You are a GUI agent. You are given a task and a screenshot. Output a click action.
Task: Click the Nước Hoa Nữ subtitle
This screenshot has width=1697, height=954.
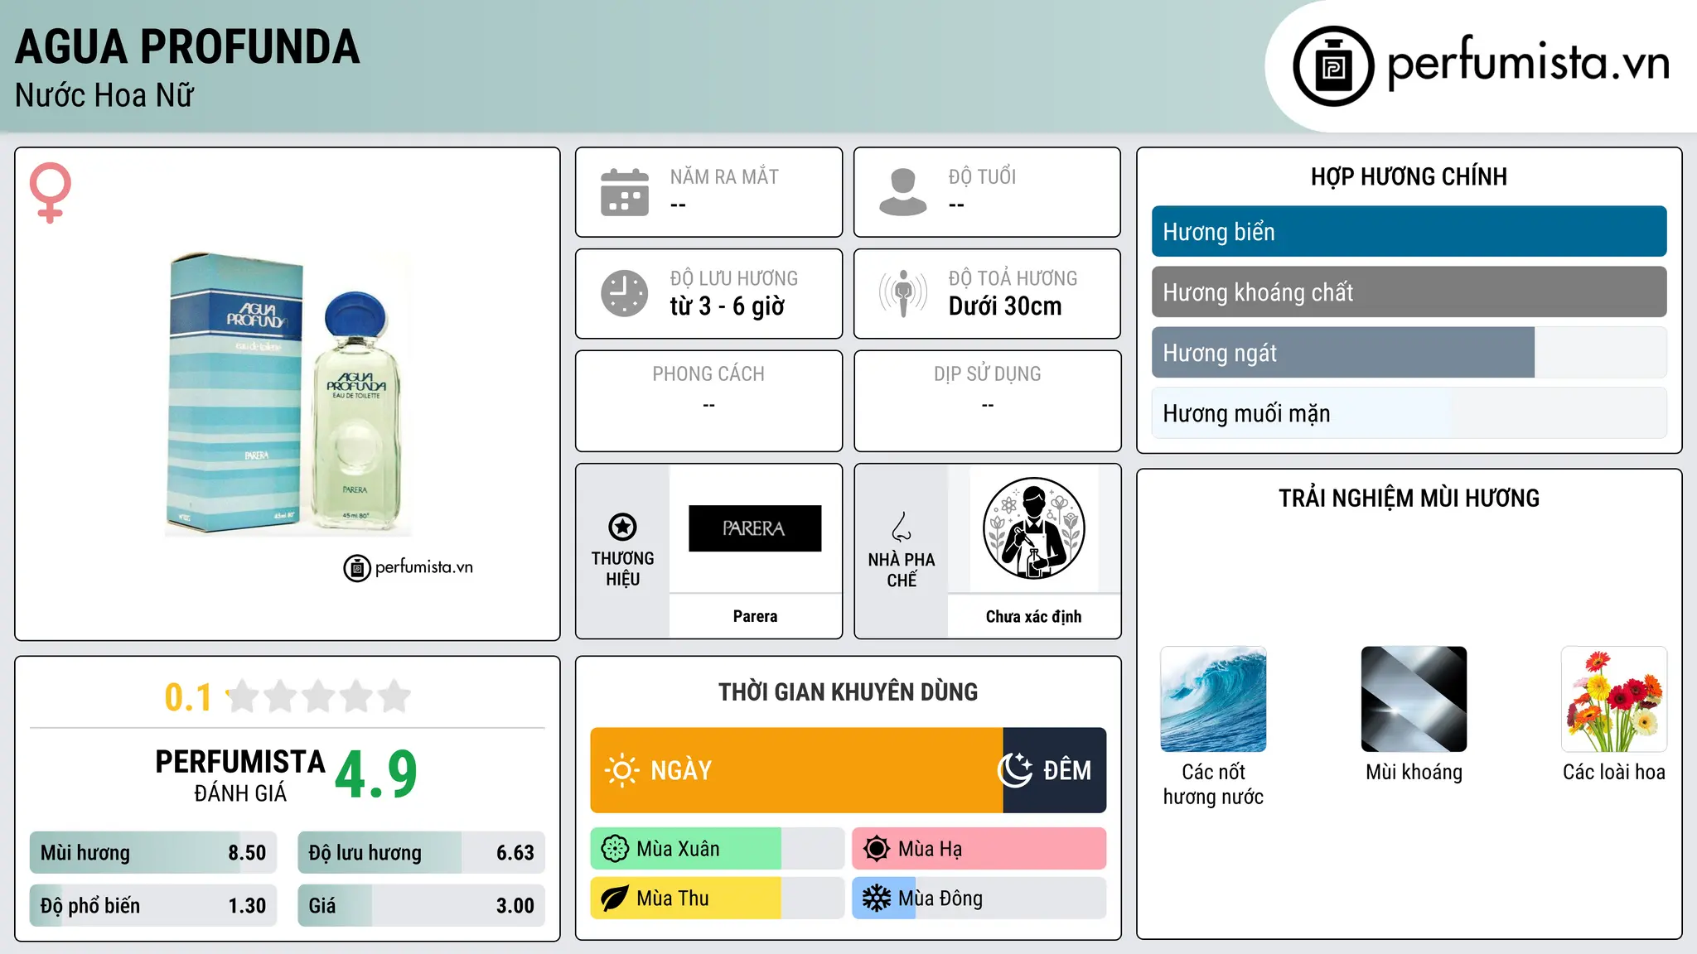[x=104, y=95]
